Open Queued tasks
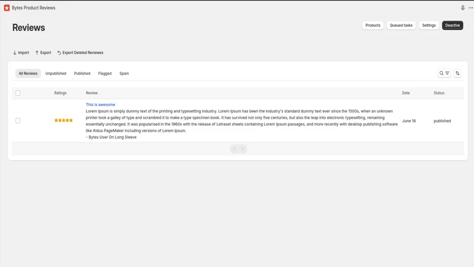 tap(401, 26)
